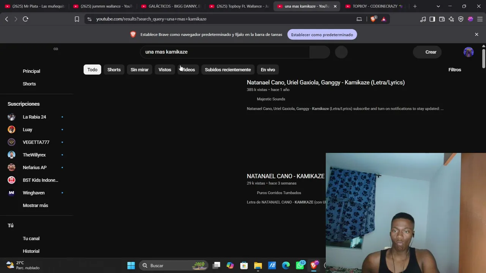Screen dimensions: 486x273
Task: Open the YouTube account avatar
Action: (469, 52)
